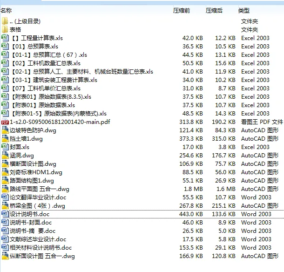Click the Excel icon of 【03-1】建筑安装工程费计算表.xls
This screenshot has height=272, width=284.
coord(5,80)
